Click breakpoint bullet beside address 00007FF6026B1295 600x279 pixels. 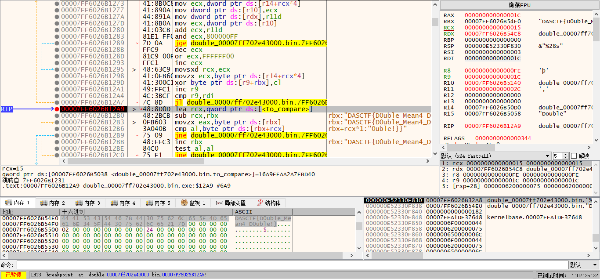click(57, 69)
